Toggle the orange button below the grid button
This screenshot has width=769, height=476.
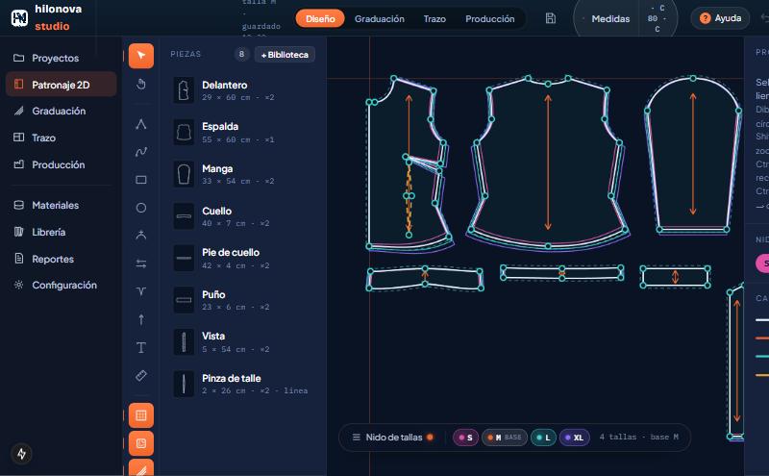[x=141, y=443]
